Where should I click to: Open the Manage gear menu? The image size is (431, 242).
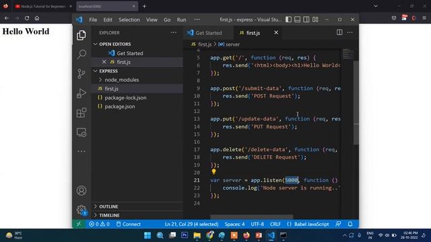(x=81, y=210)
